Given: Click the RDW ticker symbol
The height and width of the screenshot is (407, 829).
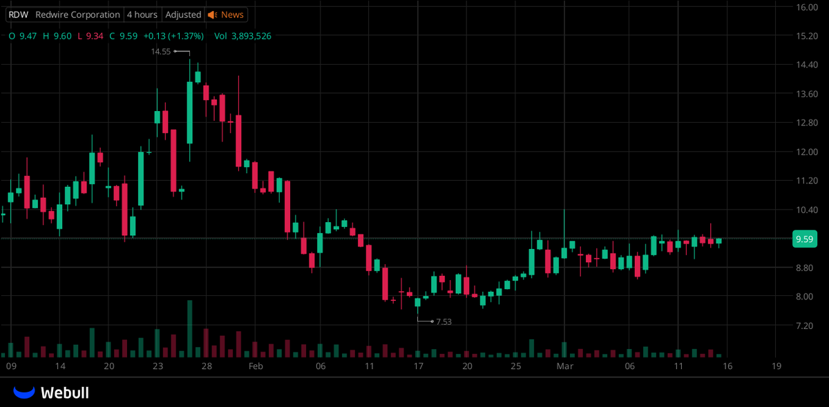Looking at the screenshot, I should tap(18, 14).
